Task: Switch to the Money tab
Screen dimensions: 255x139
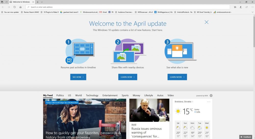Action: tap(136, 96)
